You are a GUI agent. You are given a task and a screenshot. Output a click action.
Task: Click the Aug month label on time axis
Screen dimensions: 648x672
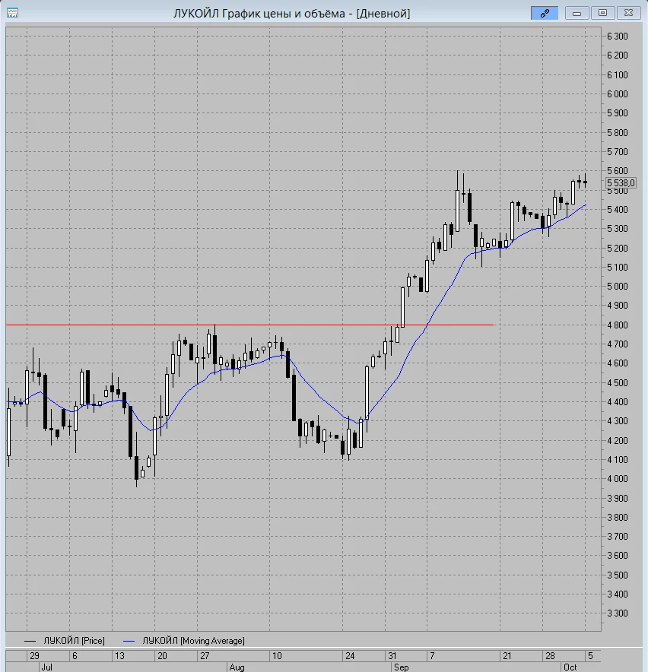point(237,667)
